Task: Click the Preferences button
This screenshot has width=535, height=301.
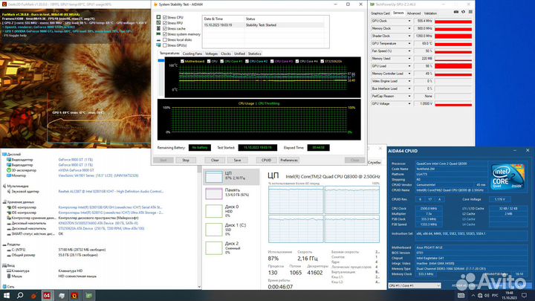Action: coord(289,160)
